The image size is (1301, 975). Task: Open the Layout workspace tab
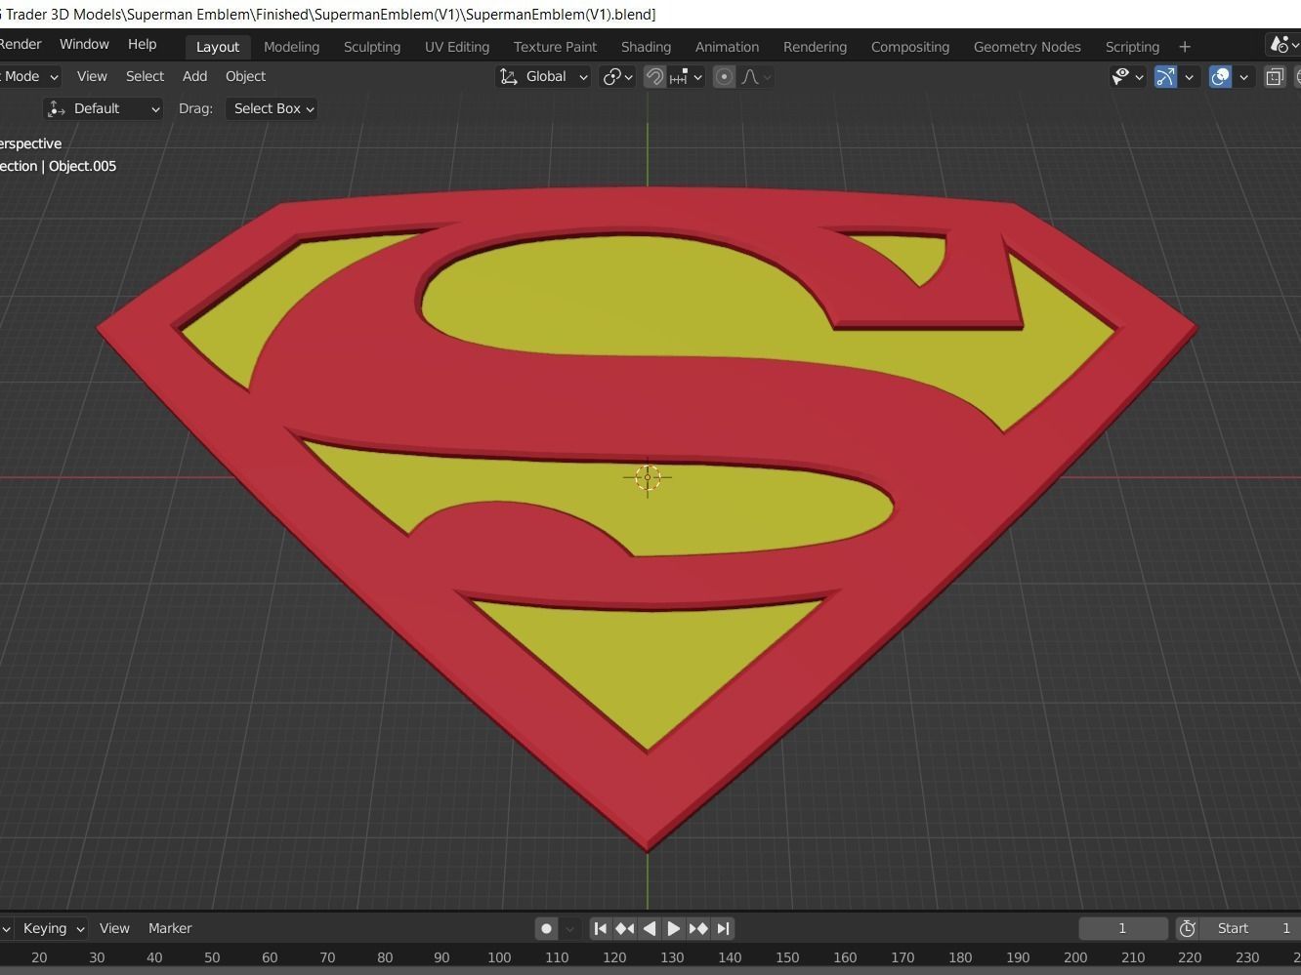[x=217, y=47]
